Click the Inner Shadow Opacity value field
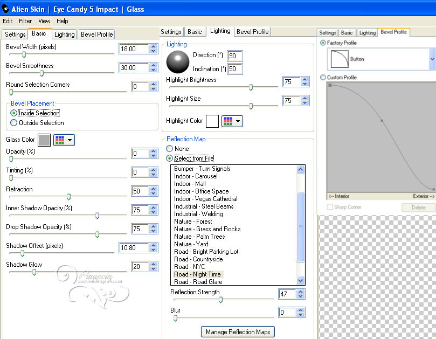Image resolution: width=436 pixels, height=339 pixels. pyautogui.click(x=140, y=210)
